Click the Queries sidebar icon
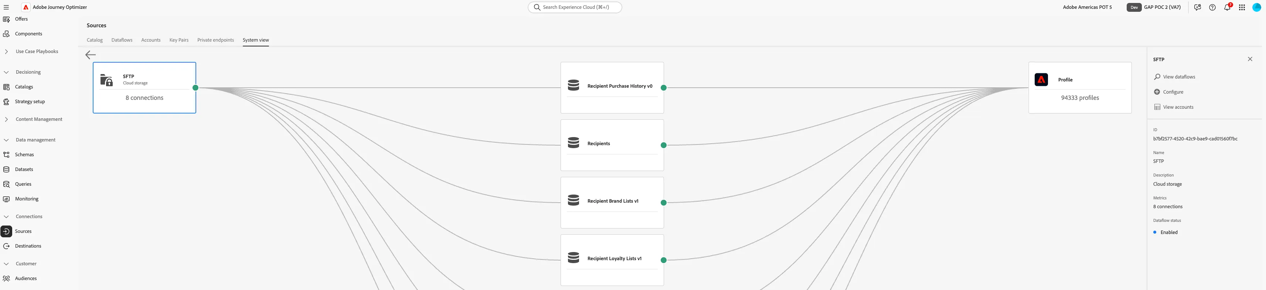1266x290 pixels. tap(6, 184)
